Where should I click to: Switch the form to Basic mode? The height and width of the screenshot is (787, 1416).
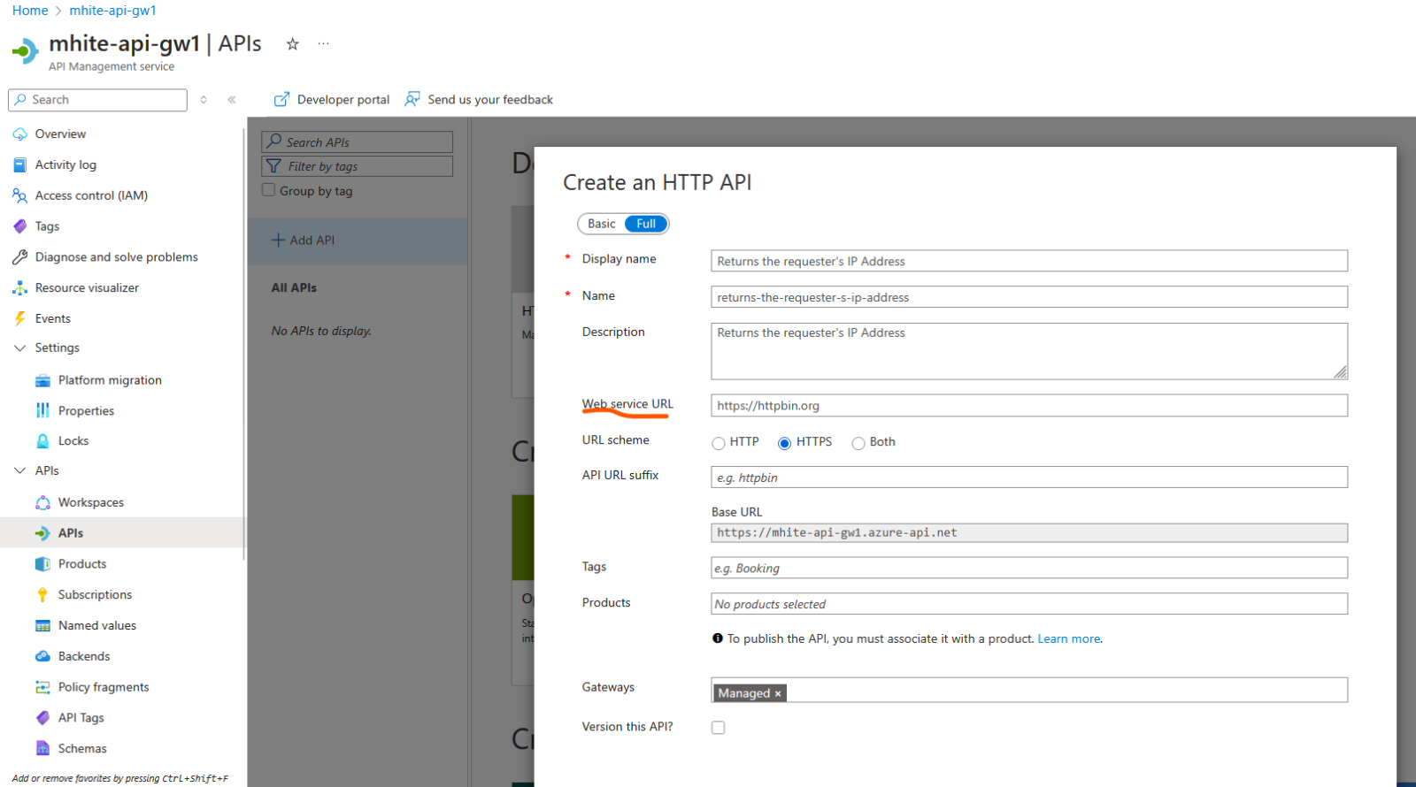coord(602,225)
